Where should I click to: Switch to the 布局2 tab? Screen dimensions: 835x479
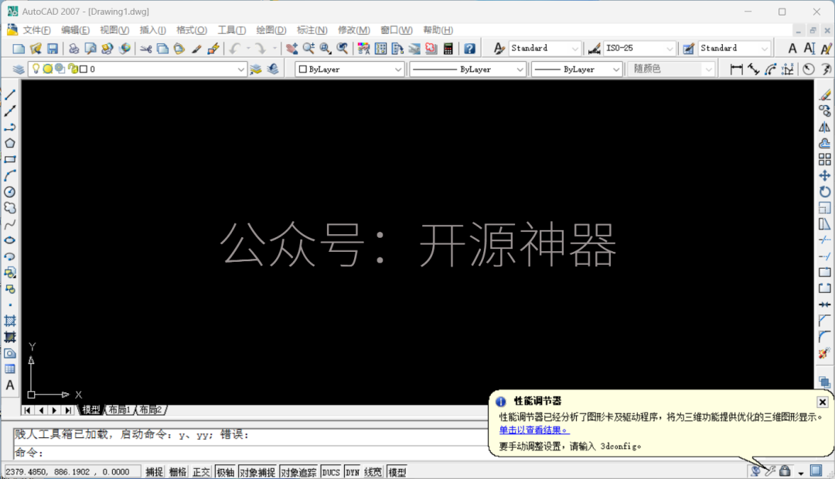[x=152, y=409]
